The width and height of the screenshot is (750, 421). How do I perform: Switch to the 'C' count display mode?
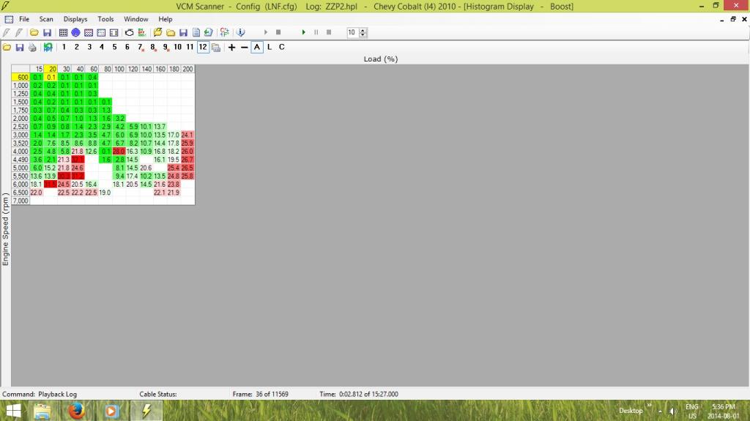coord(282,48)
